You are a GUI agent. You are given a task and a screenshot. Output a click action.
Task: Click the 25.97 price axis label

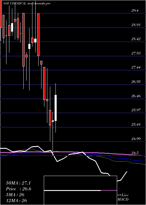point(136,110)
